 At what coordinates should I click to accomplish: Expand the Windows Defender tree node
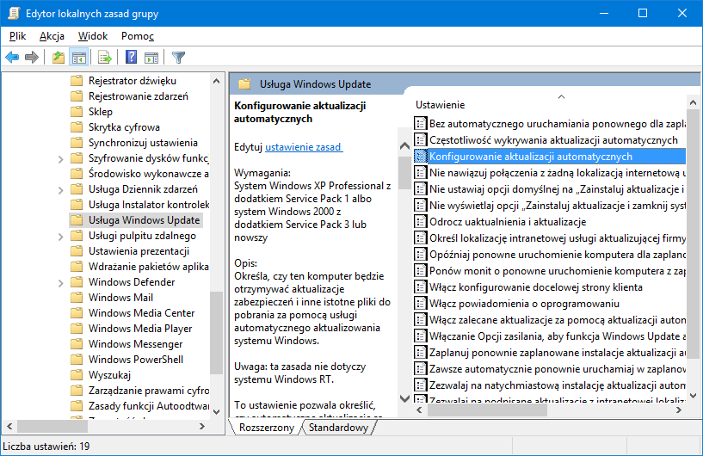coord(60,283)
